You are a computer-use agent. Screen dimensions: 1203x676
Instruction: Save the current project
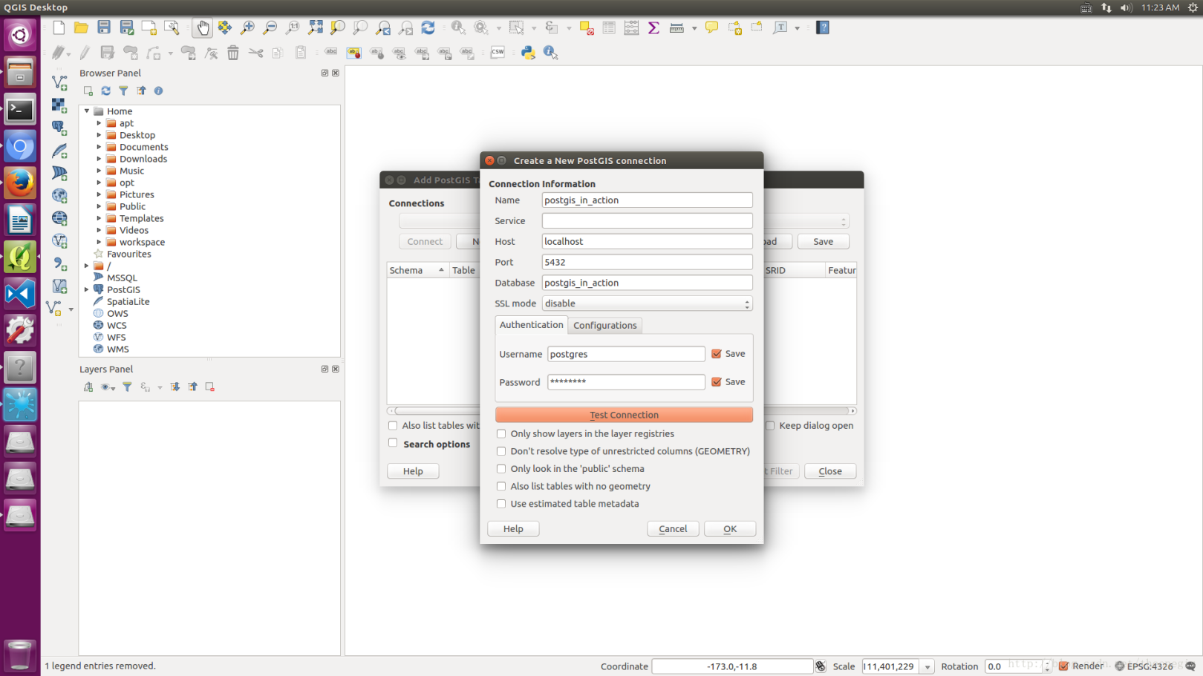[x=104, y=28]
